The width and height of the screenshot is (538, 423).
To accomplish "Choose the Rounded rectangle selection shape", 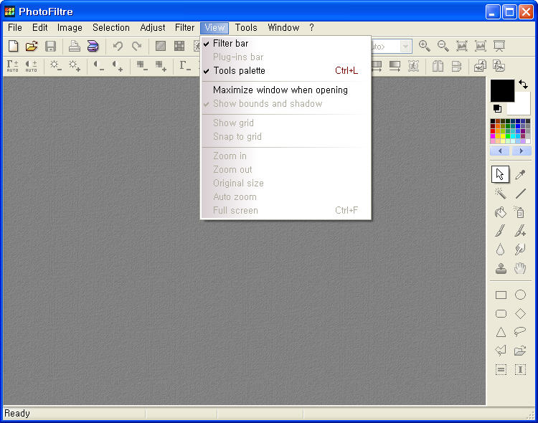I will click(x=501, y=313).
